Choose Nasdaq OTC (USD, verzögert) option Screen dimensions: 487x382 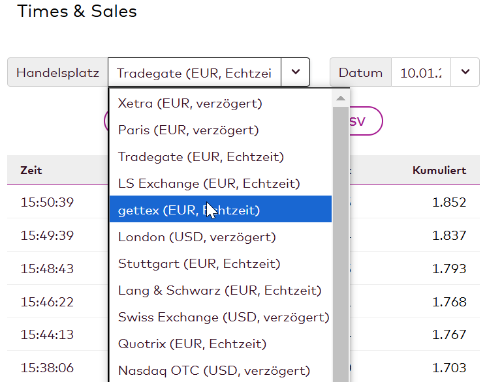point(221,370)
